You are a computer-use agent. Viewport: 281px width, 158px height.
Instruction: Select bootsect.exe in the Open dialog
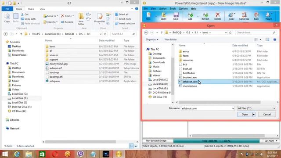point(190,77)
